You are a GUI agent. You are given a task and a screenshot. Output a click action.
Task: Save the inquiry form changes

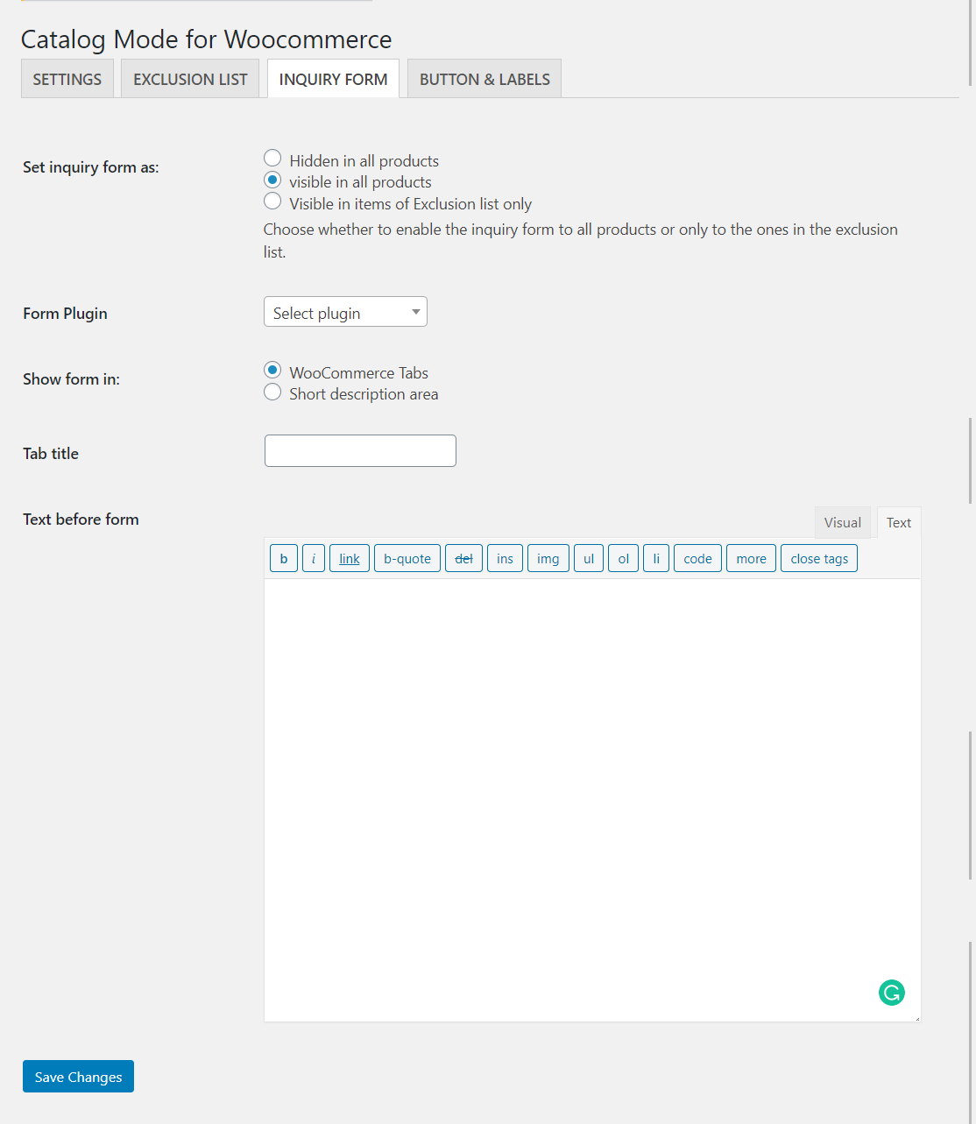(x=78, y=1076)
